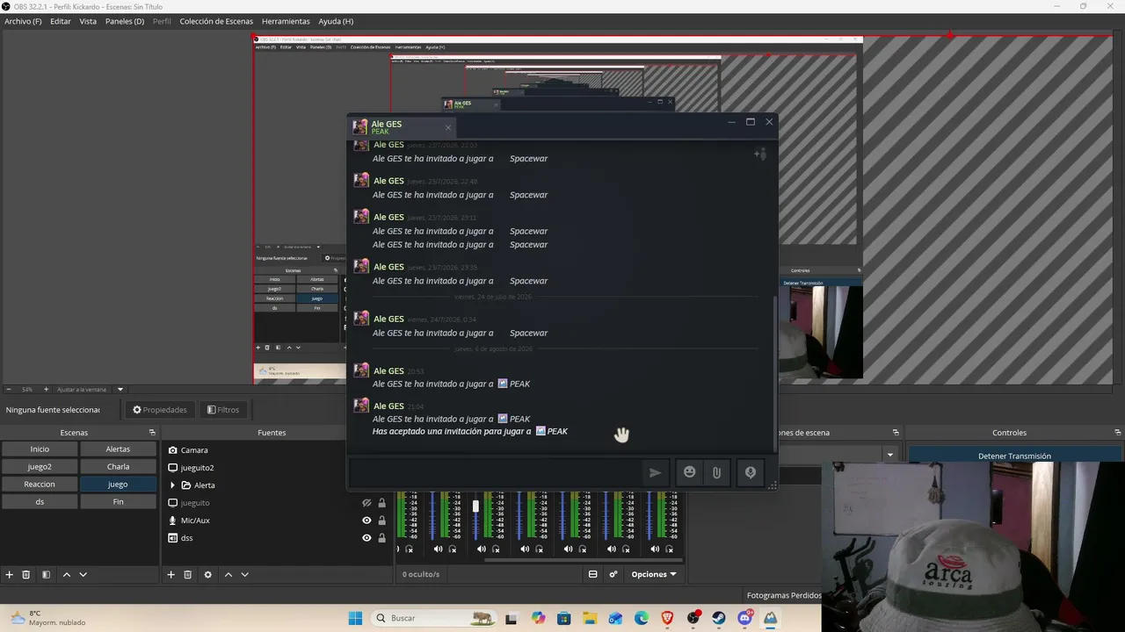Open the Archivo (F) menu
Image resolution: width=1125 pixels, height=632 pixels.
[x=23, y=21]
